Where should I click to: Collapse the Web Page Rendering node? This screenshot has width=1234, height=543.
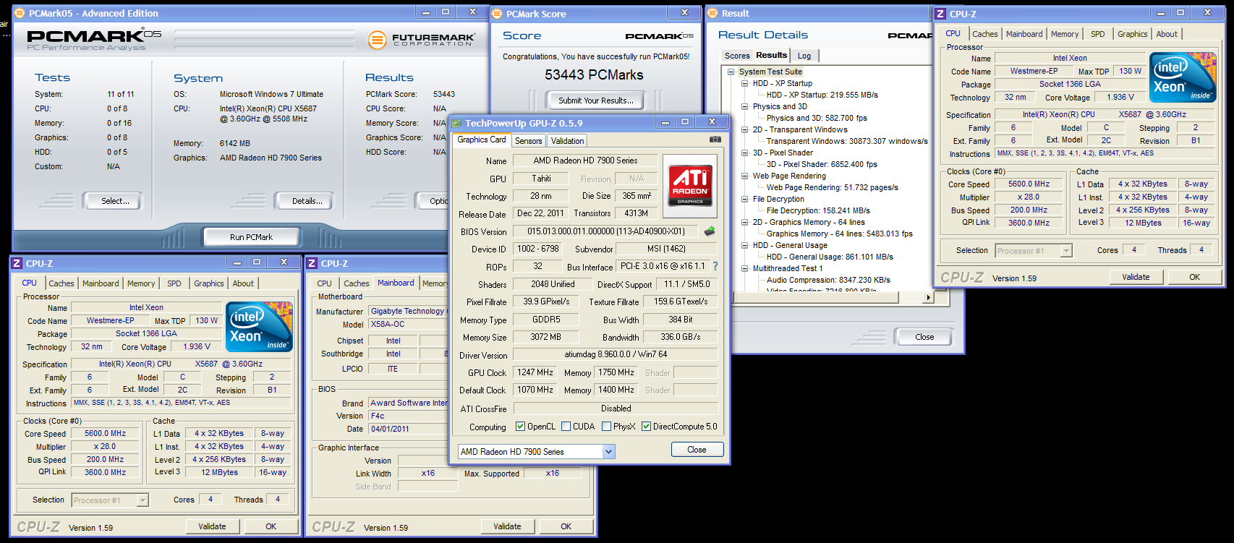pyautogui.click(x=744, y=176)
